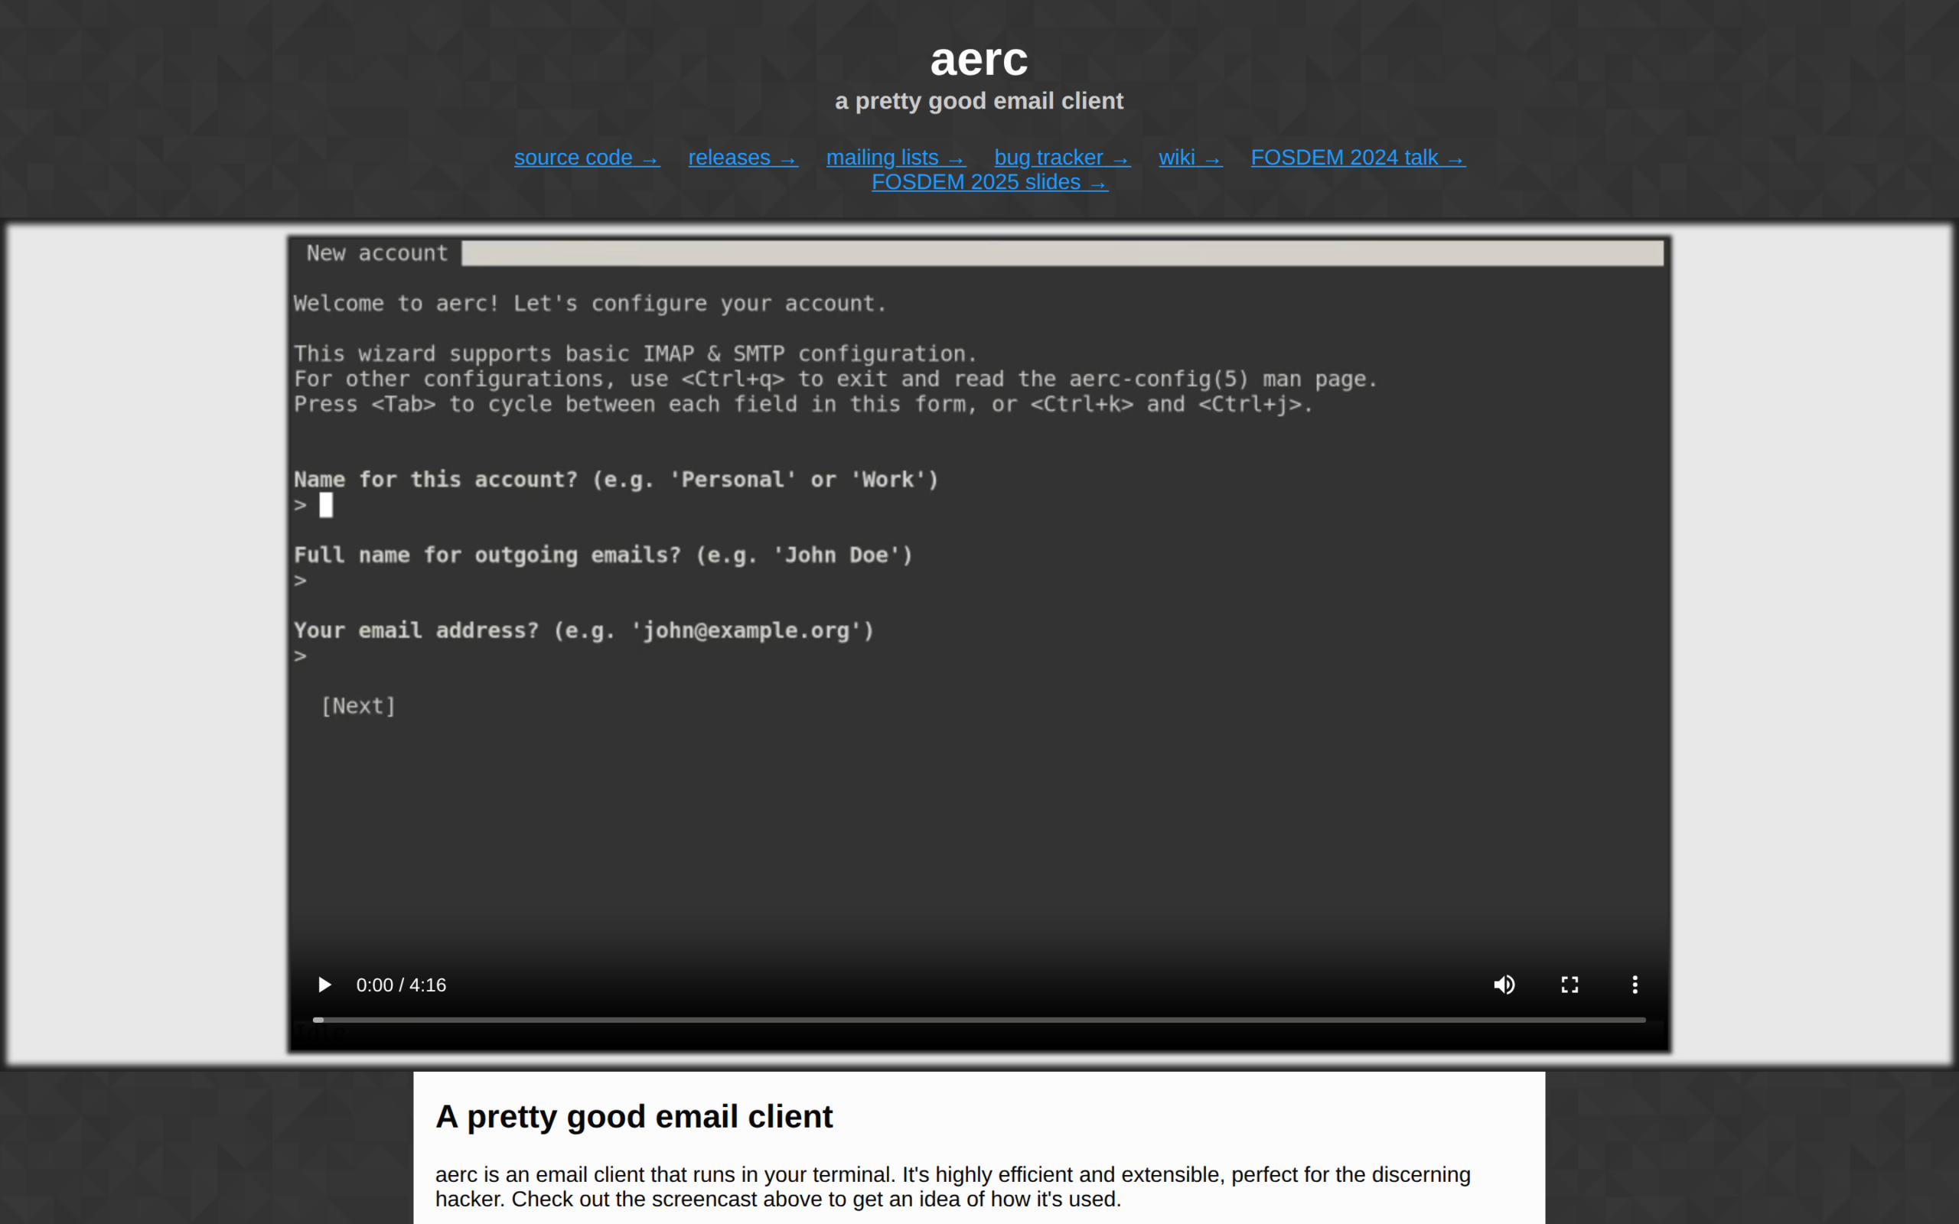
Task: Open the FOSDEM 2024 talk link
Action: [x=1358, y=157]
